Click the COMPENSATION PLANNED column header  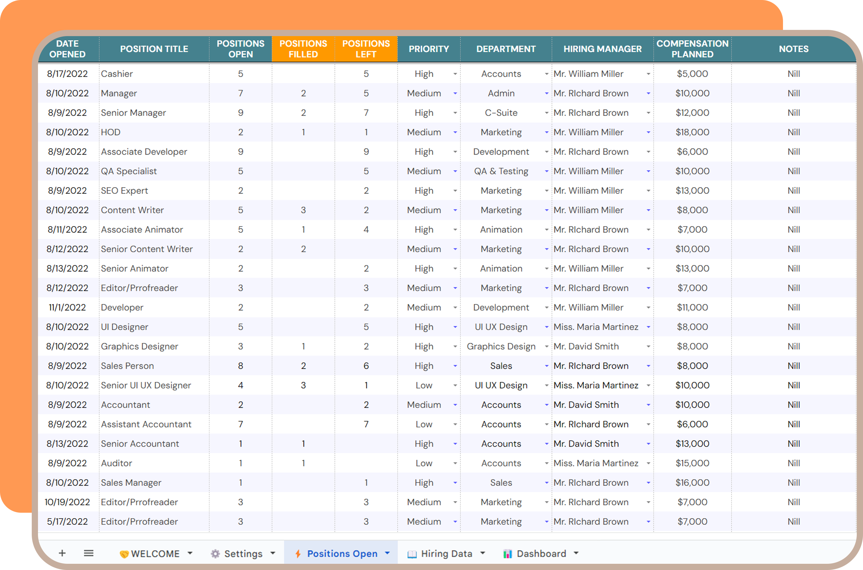pyautogui.click(x=692, y=49)
